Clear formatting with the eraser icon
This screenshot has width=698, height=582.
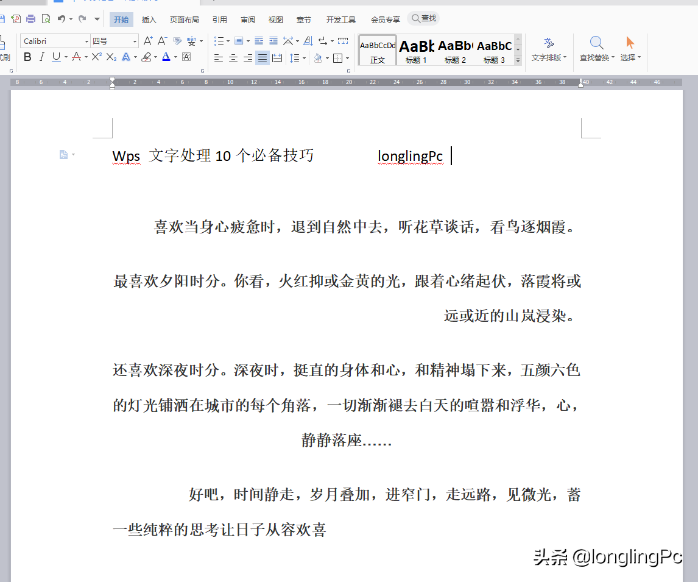(x=177, y=41)
